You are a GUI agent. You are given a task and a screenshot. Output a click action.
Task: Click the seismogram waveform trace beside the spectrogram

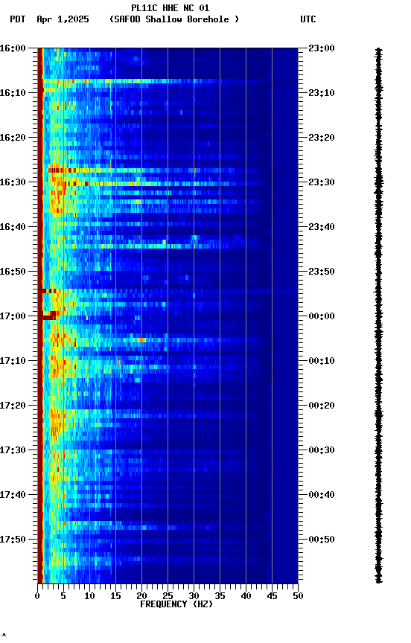tap(378, 316)
